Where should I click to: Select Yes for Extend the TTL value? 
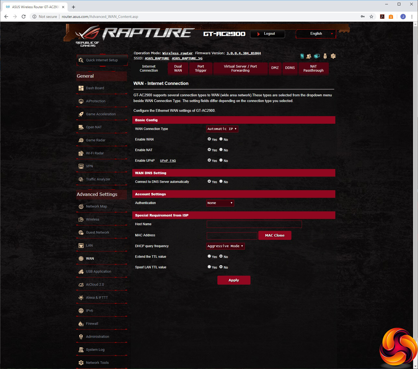point(209,256)
